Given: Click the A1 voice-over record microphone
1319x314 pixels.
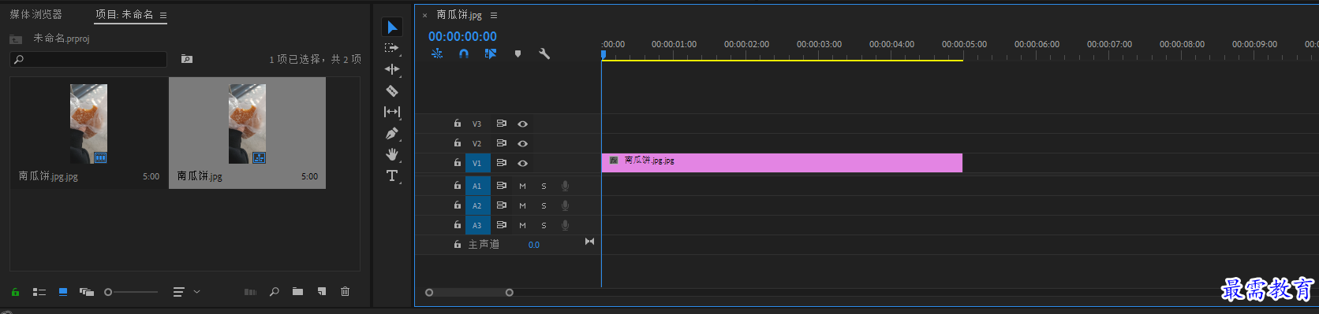Looking at the screenshot, I should pos(565,186).
